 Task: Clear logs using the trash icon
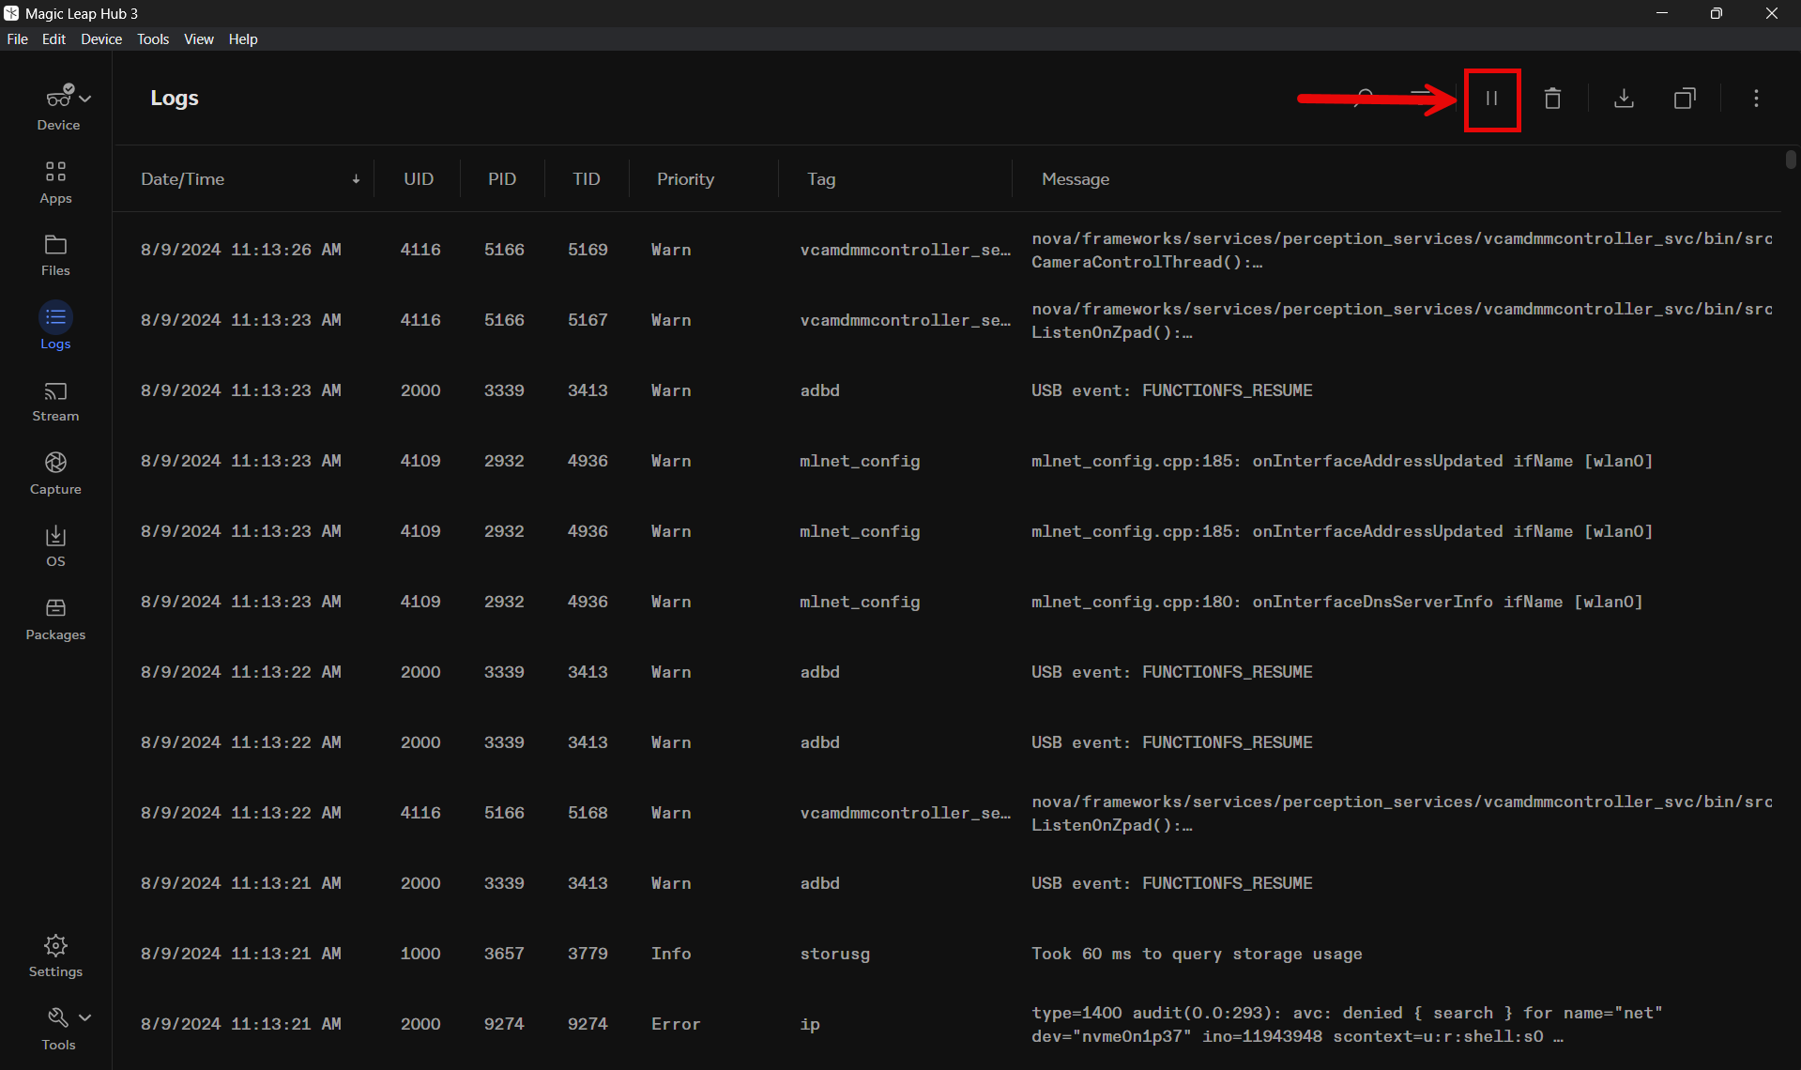[x=1552, y=98]
